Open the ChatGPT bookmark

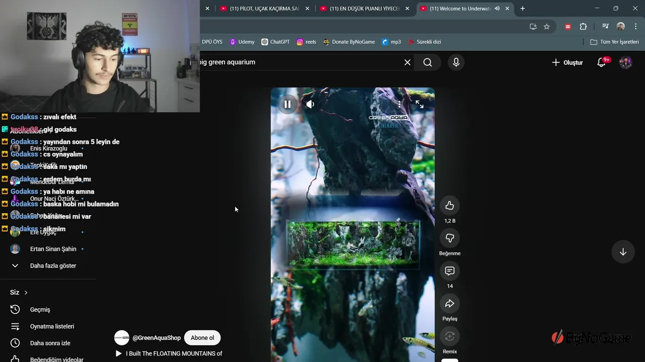pyautogui.click(x=276, y=42)
